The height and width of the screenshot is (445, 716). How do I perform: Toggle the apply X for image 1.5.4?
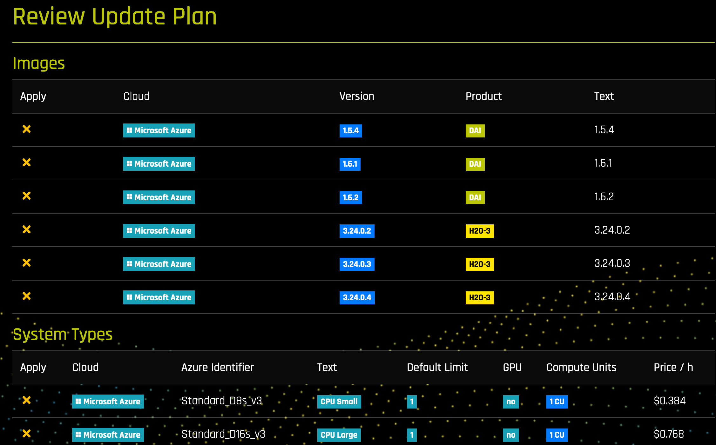tap(27, 129)
